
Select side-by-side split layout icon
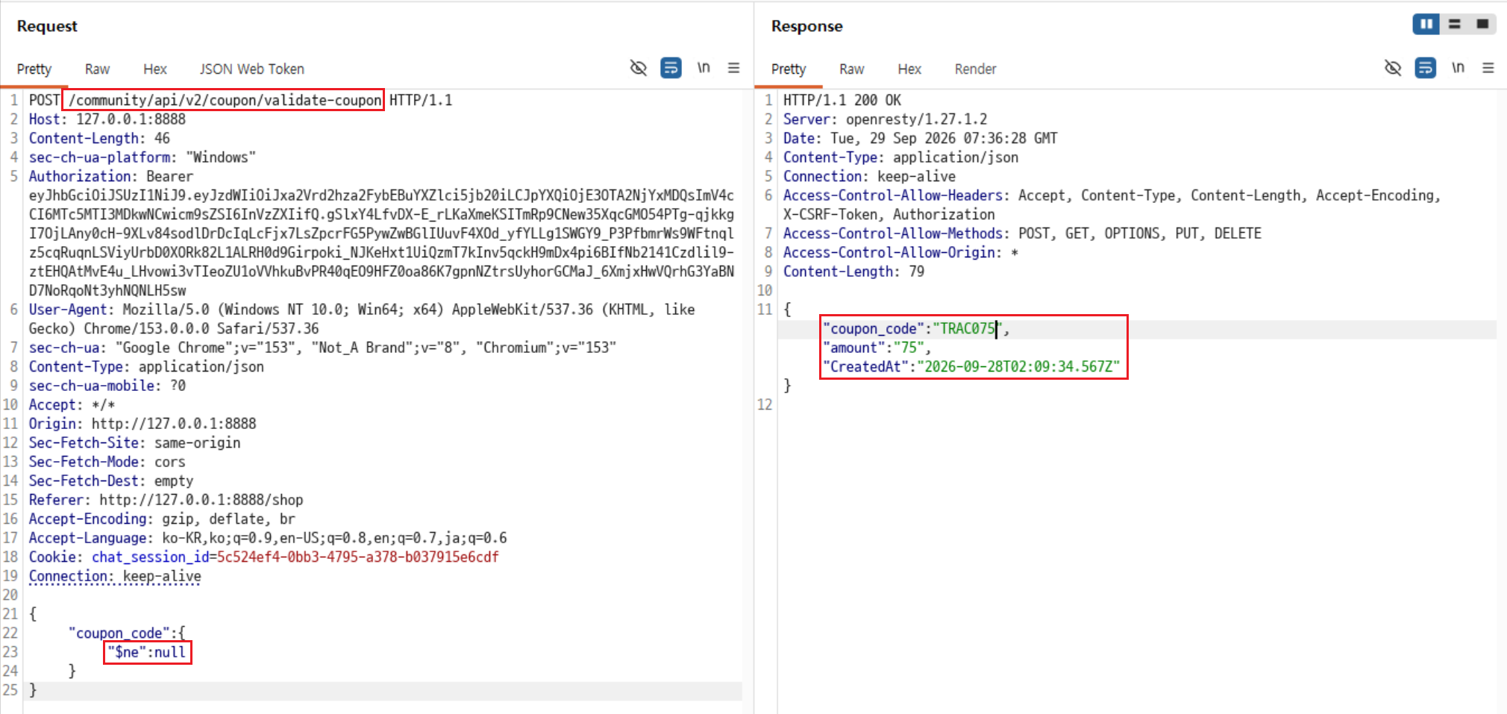[1426, 24]
